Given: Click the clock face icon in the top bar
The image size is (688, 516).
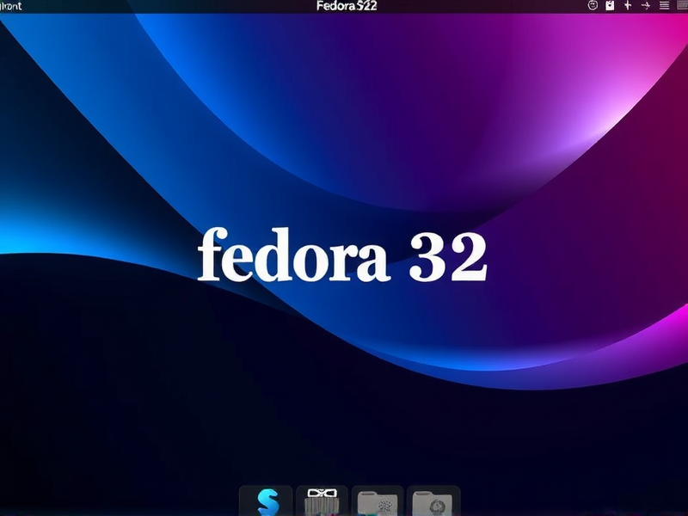Looking at the screenshot, I should 593,5.
